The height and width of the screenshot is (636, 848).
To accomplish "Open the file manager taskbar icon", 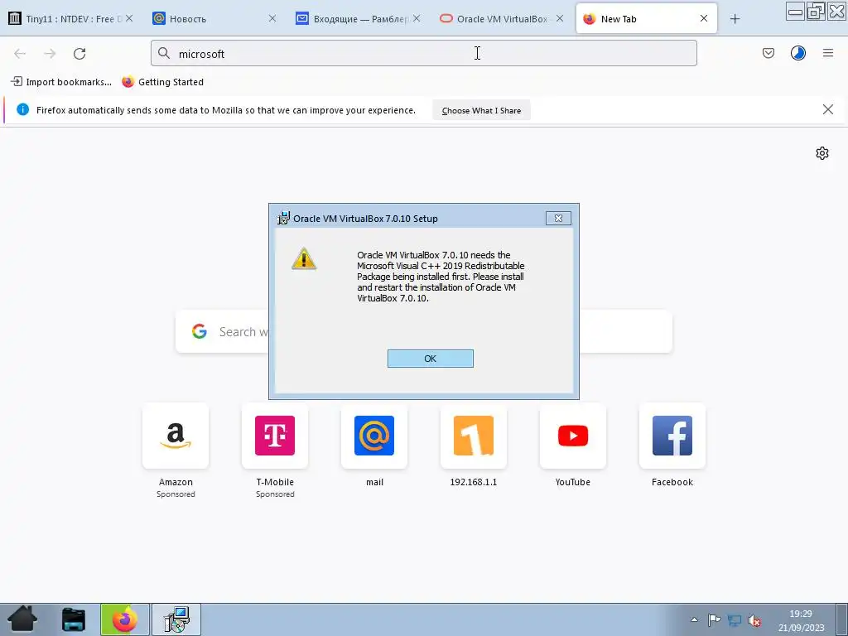I will [73, 619].
